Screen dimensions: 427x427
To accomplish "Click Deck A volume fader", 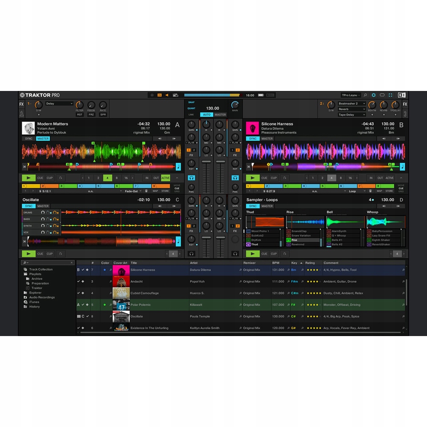I will point(206,162).
